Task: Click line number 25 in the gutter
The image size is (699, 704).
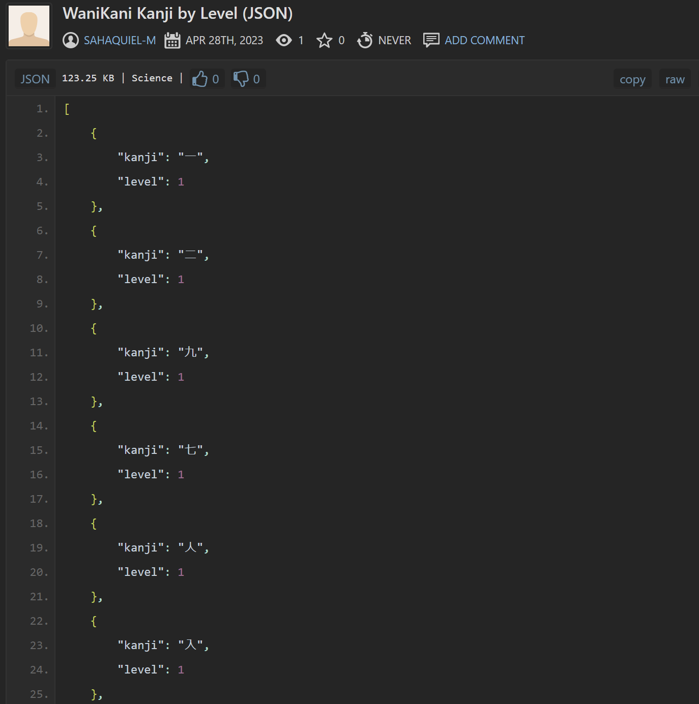Action: (39, 694)
